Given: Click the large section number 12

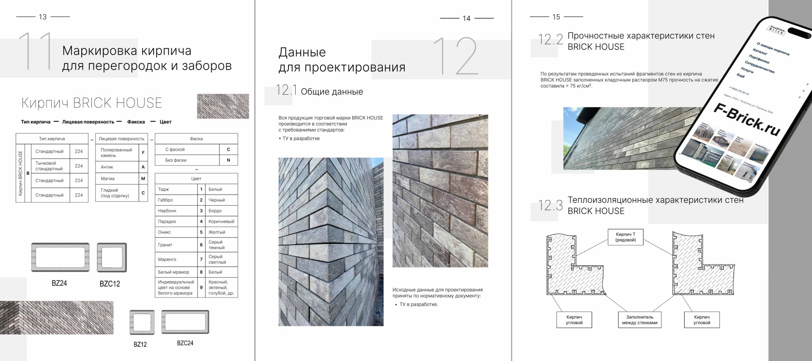Looking at the screenshot, I should [455, 57].
